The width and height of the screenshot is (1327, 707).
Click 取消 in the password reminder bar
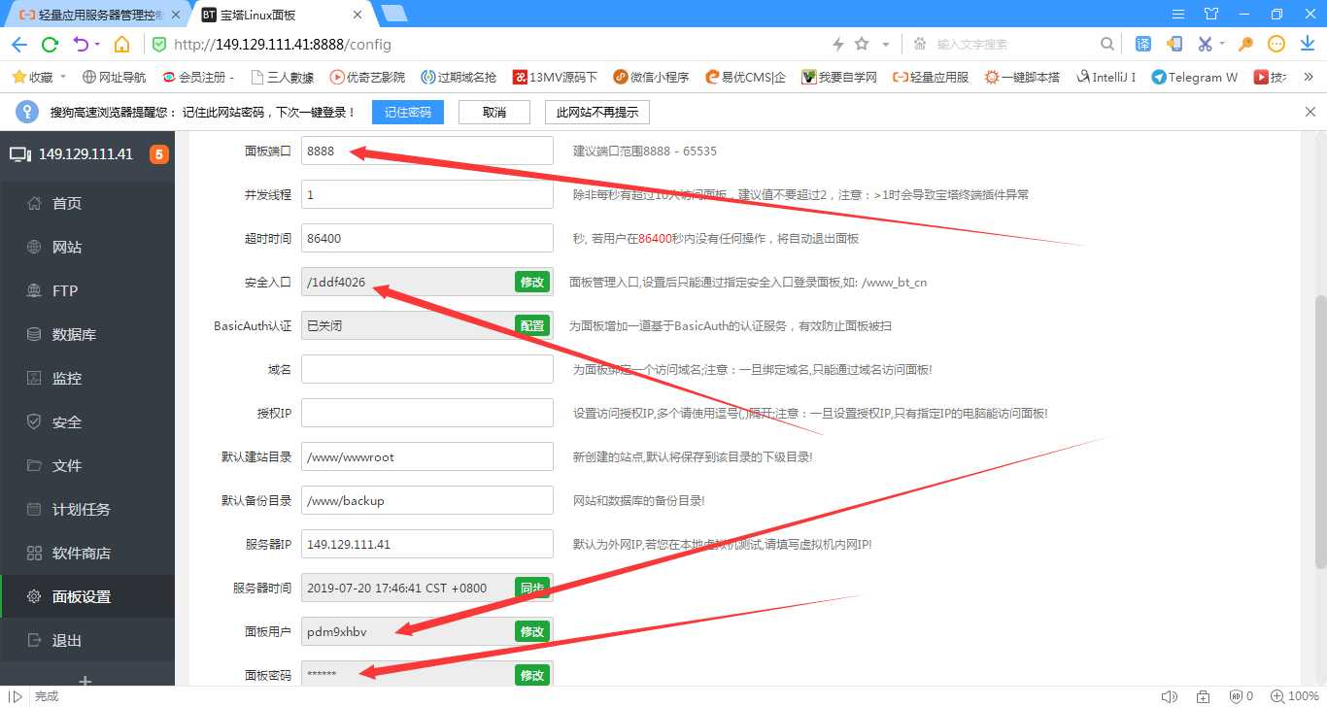point(494,112)
